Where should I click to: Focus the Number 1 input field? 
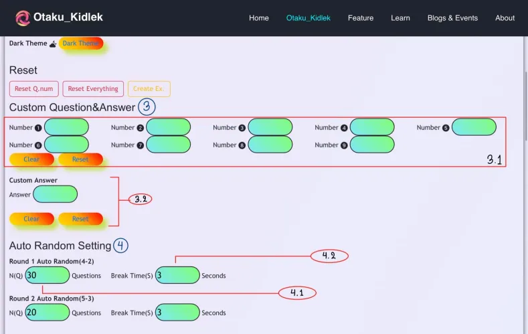66,127
